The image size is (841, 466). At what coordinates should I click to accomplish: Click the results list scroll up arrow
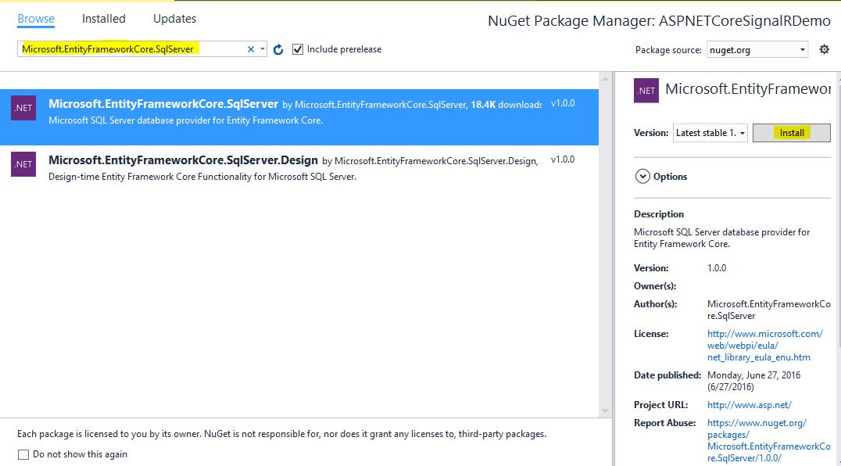(606, 79)
